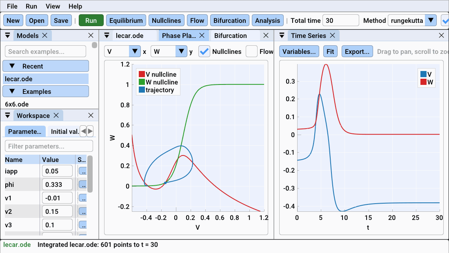
Task: Click the Analysis toolbar button
Action: (267, 20)
